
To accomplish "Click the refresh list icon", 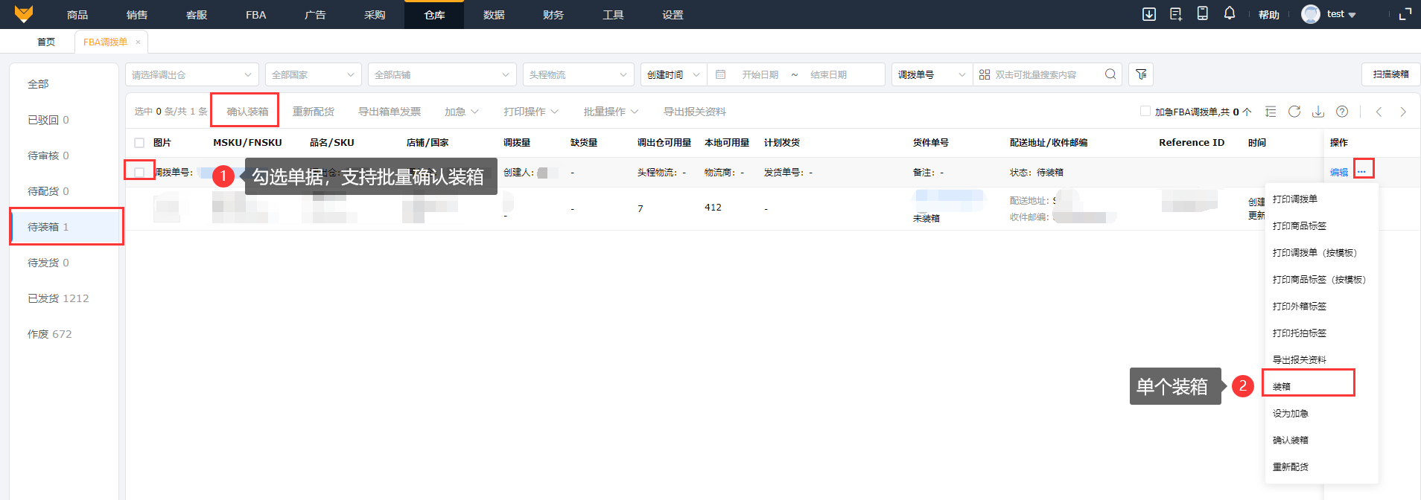I will pyautogui.click(x=1294, y=112).
